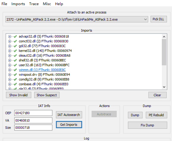Image resolution: width=172 pixels, height=141 pixels.
Task: Click checkmark icon beside winspool.drv
Action: pyautogui.click(x=15, y=75)
